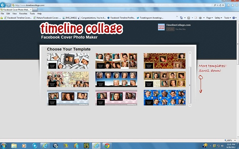Open Favorites star icon at top right
The image size is (239, 149).
232,5
